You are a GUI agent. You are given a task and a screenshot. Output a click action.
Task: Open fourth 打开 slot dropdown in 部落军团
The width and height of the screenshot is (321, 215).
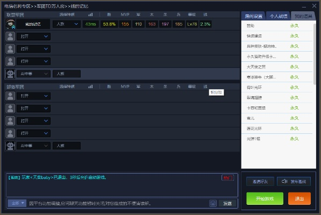(x=33, y=133)
